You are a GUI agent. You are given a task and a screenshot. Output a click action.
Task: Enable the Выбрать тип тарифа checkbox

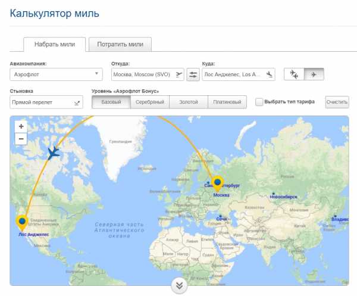[259, 102]
